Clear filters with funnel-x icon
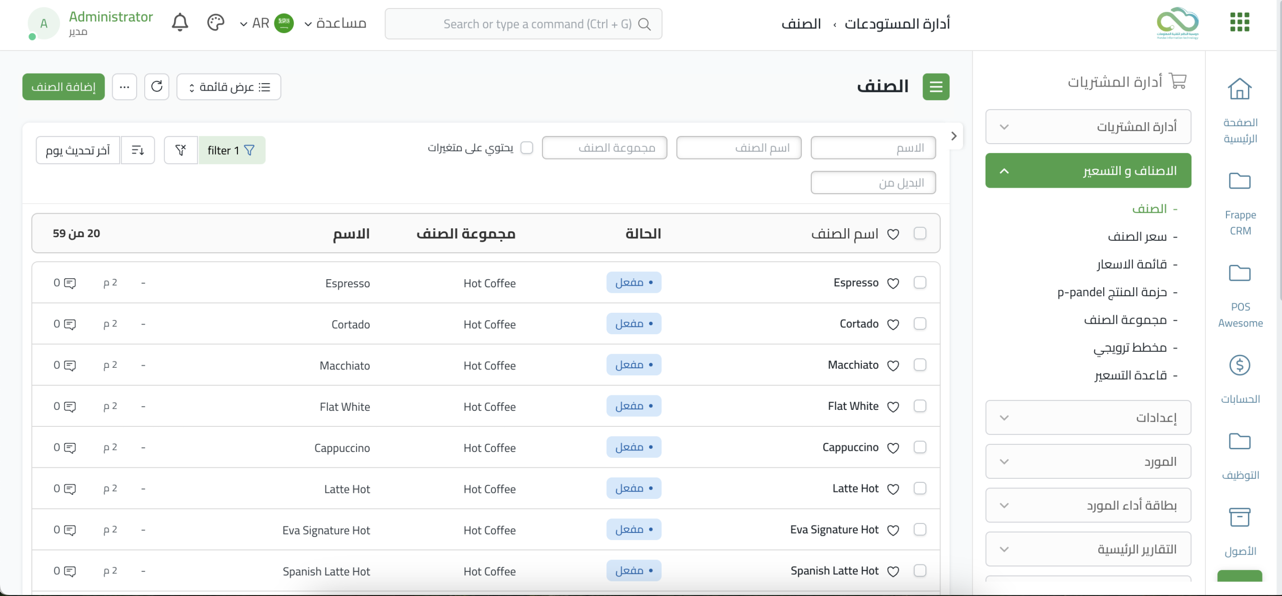The width and height of the screenshot is (1282, 596). (x=181, y=150)
